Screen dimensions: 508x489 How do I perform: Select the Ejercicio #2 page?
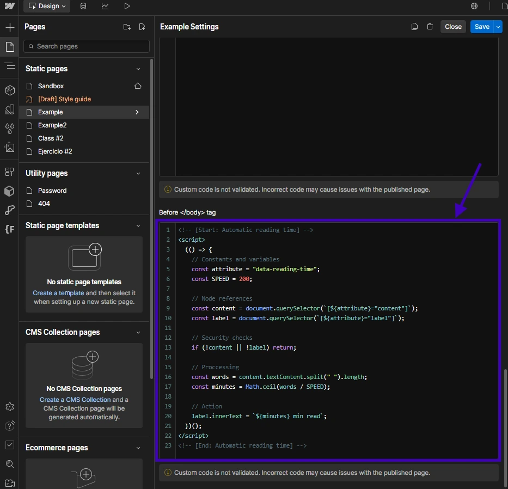[55, 151]
